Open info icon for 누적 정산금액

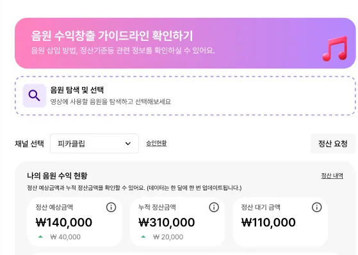tap(214, 207)
